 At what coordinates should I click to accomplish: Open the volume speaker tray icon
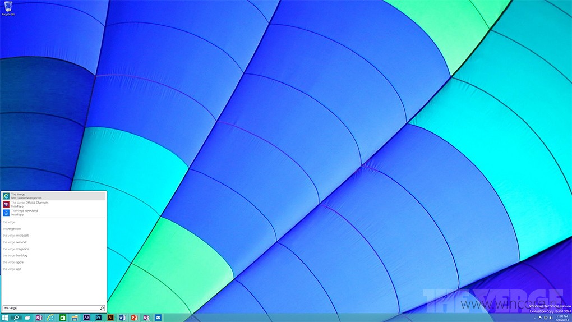click(x=551, y=318)
